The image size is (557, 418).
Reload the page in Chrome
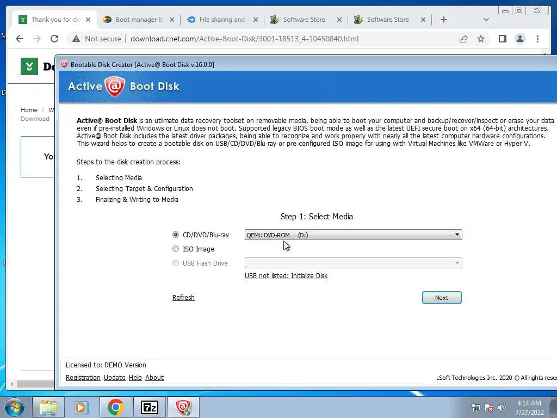[x=54, y=39]
